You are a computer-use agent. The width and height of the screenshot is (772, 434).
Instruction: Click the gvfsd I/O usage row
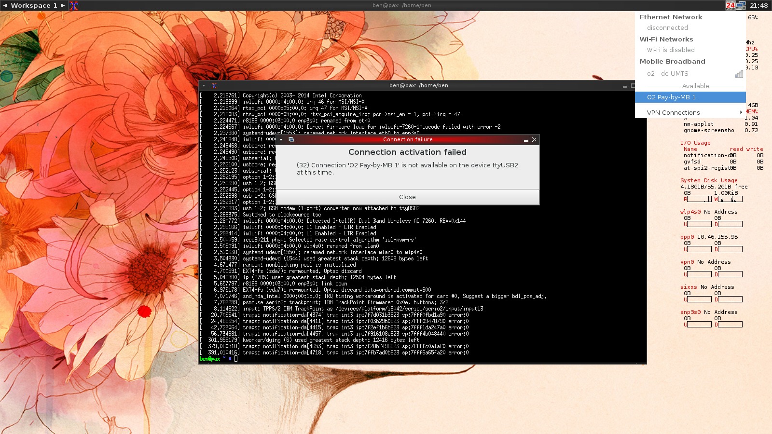pyautogui.click(x=723, y=162)
